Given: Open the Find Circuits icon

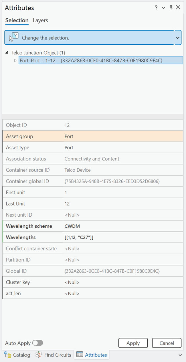Looking at the screenshot, I should point(39,355).
